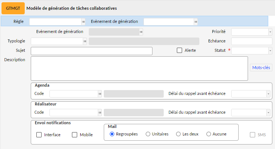The width and height of the screenshot is (275, 149).
Task: Open the Réalisateur Code lookup icon
Action: click(100, 113)
